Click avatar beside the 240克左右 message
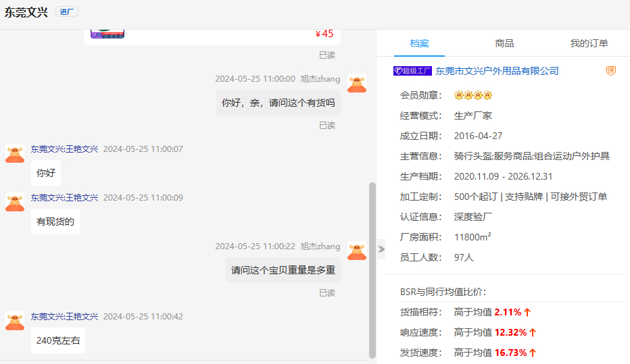 point(15,321)
